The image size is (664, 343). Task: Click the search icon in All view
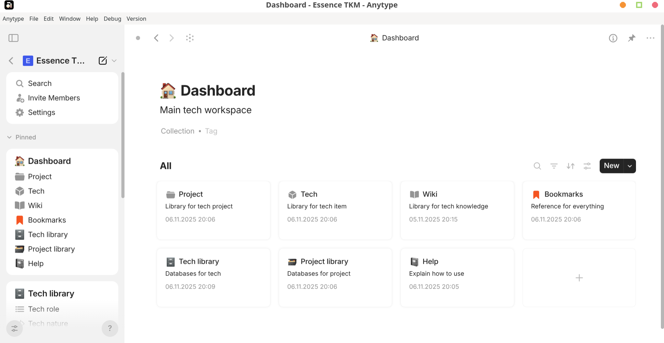point(537,166)
